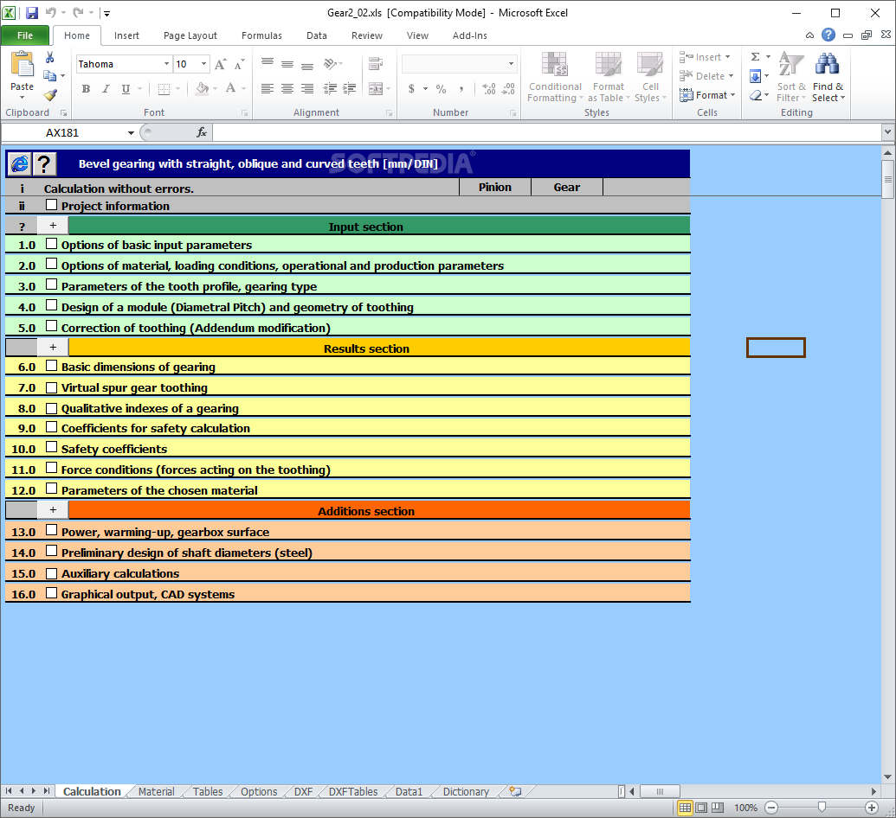Click the Microsoft Excel Help icon
Screen dimensions: 896x818
pyautogui.click(x=828, y=35)
